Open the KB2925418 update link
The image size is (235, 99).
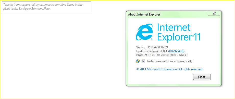tap(176, 51)
